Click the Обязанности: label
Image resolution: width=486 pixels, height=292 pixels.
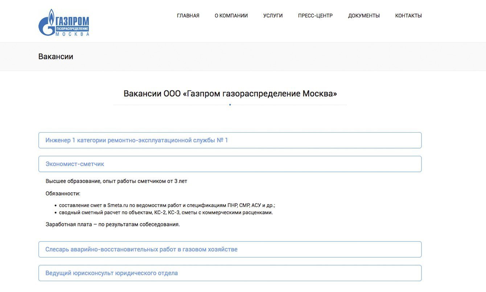(63, 194)
